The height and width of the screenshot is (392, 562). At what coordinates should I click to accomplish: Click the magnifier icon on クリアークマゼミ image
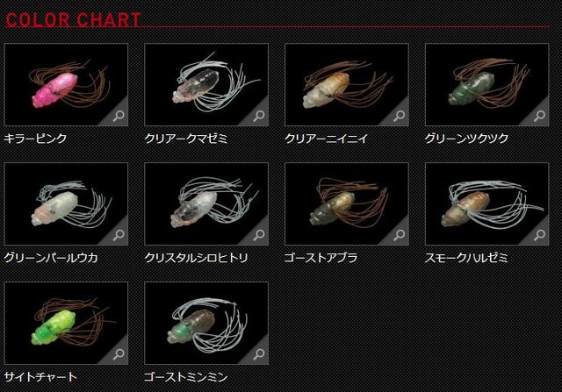point(259,116)
